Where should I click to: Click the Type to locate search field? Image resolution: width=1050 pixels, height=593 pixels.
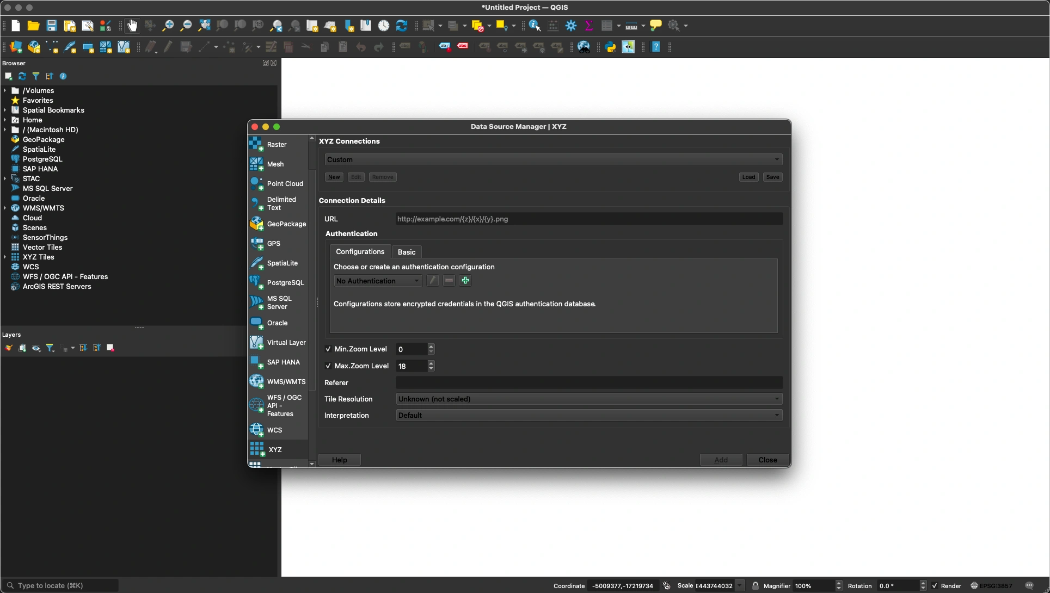(x=61, y=586)
